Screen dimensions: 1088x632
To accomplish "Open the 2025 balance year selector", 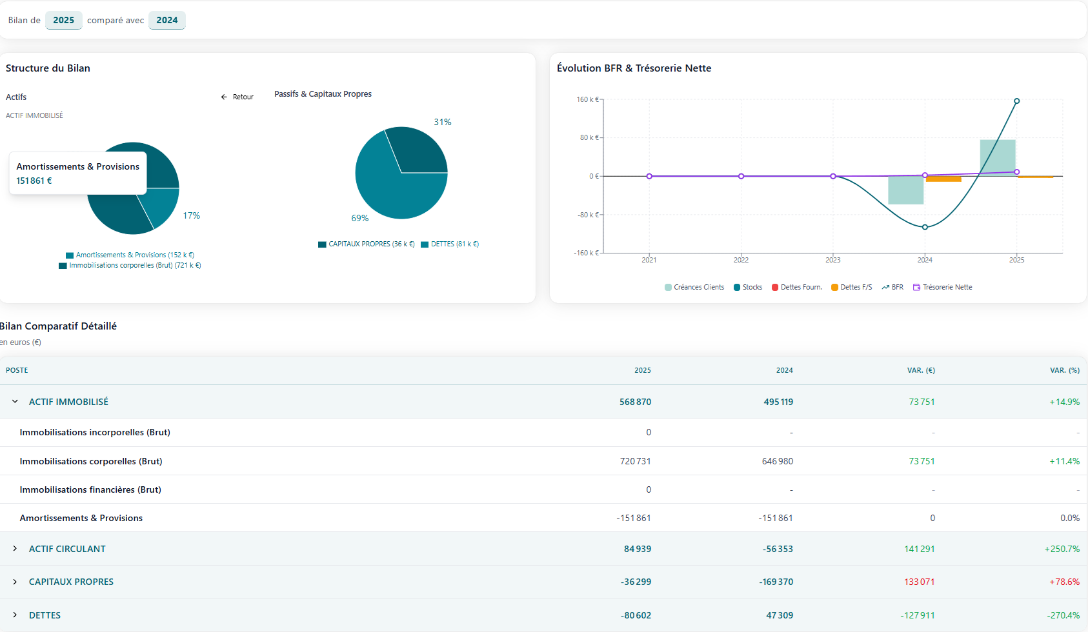I will [63, 20].
